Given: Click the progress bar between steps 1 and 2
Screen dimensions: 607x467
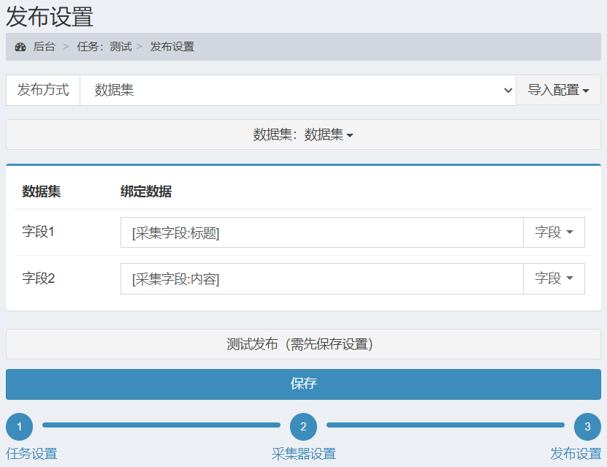Looking at the screenshot, I should click(161, 426).
